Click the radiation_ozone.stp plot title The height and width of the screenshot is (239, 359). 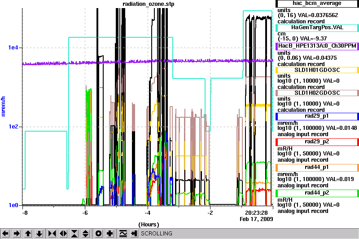[149, 4]
